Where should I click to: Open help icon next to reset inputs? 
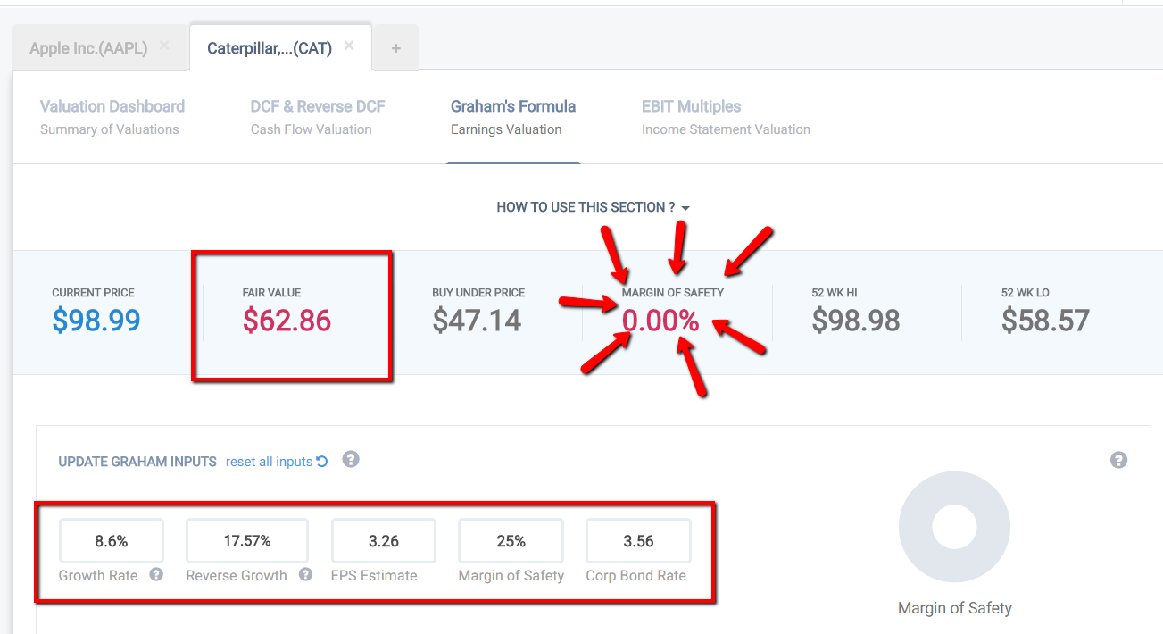(351, 460)
